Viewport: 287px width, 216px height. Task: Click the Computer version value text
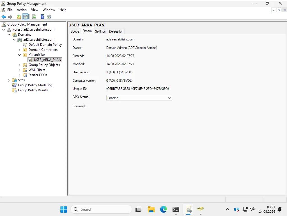[119, 81]
